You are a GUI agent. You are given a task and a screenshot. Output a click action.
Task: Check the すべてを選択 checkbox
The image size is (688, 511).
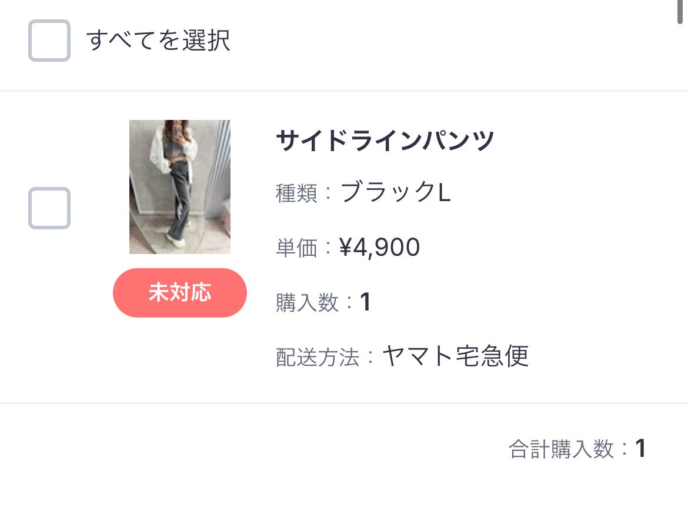(x=49, y=41)
